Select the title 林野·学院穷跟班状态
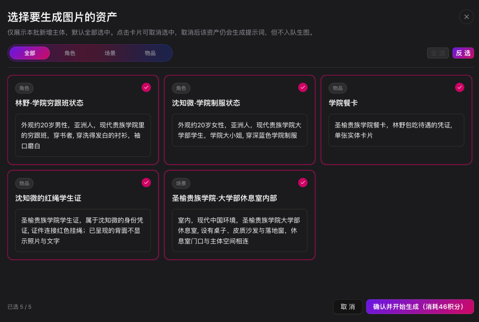479x322 pixels. 49,103
